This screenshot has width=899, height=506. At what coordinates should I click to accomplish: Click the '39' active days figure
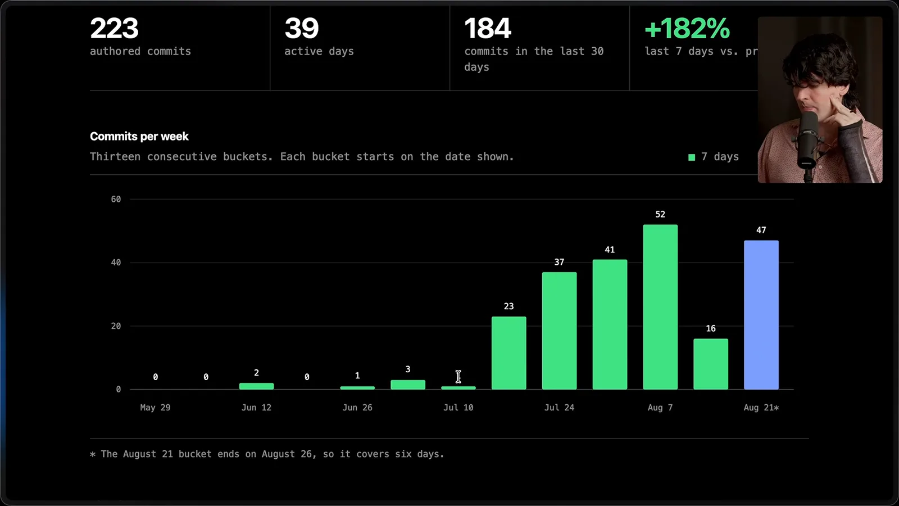pyautogui.click(x=302, y=28)
